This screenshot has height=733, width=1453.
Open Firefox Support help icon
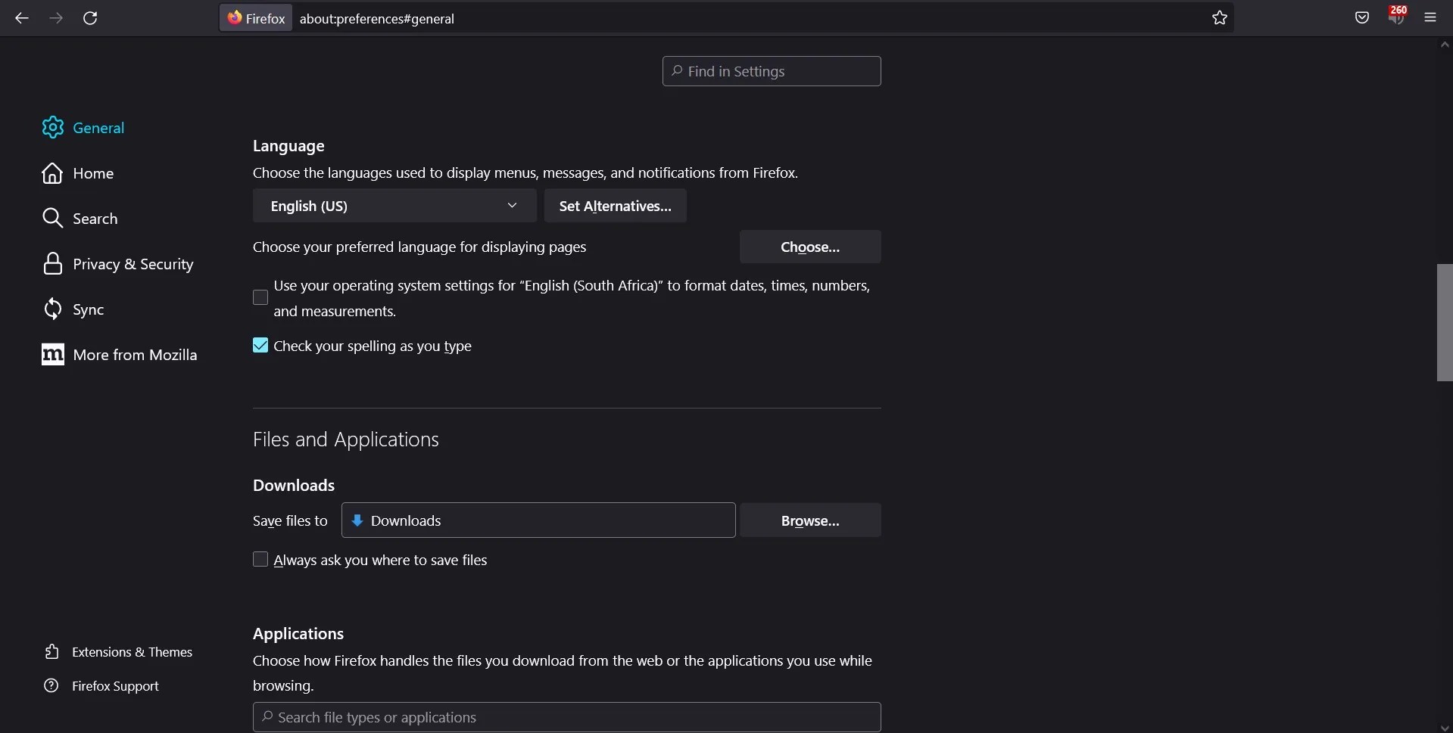50,685
